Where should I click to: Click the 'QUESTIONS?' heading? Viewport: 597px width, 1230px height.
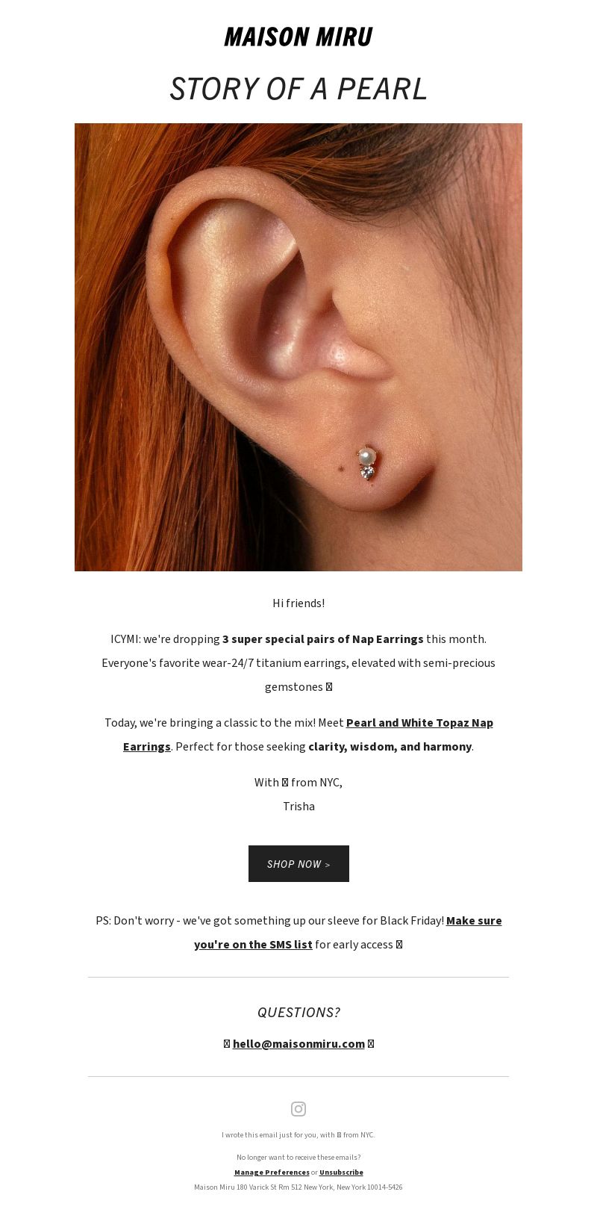pos(298,1013)
